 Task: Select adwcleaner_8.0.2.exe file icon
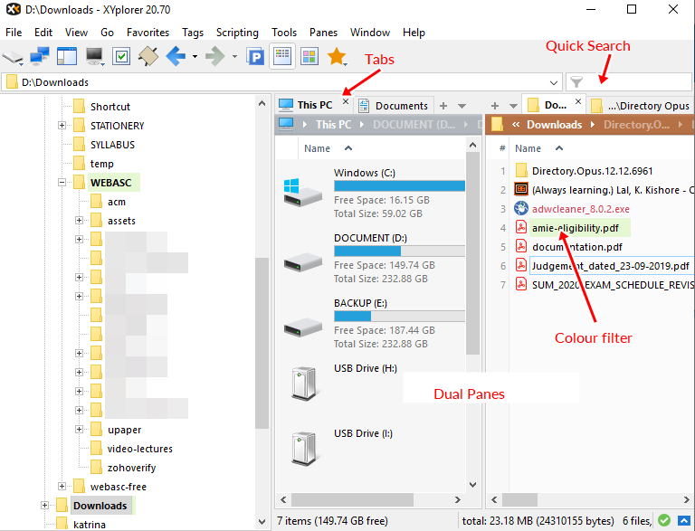tap(521, 208)
